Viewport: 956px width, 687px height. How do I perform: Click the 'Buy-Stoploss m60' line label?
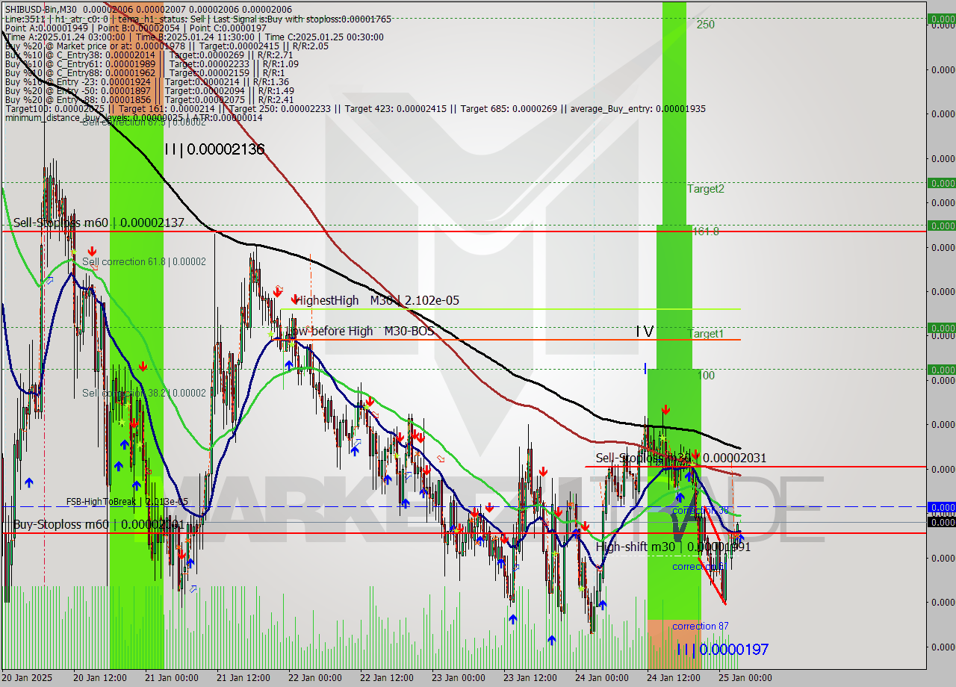[x=99, y=524]
